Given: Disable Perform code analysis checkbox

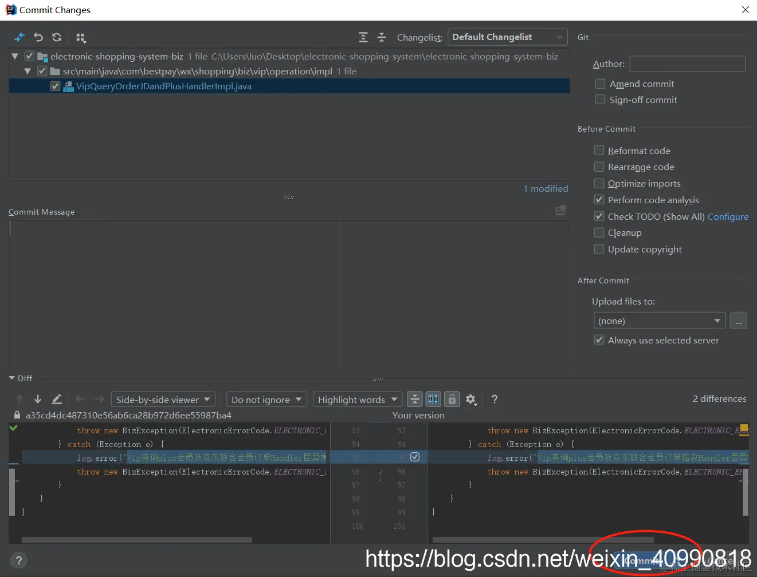Looking at the screenshot, I should [599, 200].
